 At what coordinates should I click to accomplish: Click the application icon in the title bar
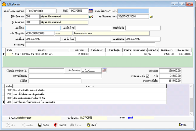click(x=4, y=4)
